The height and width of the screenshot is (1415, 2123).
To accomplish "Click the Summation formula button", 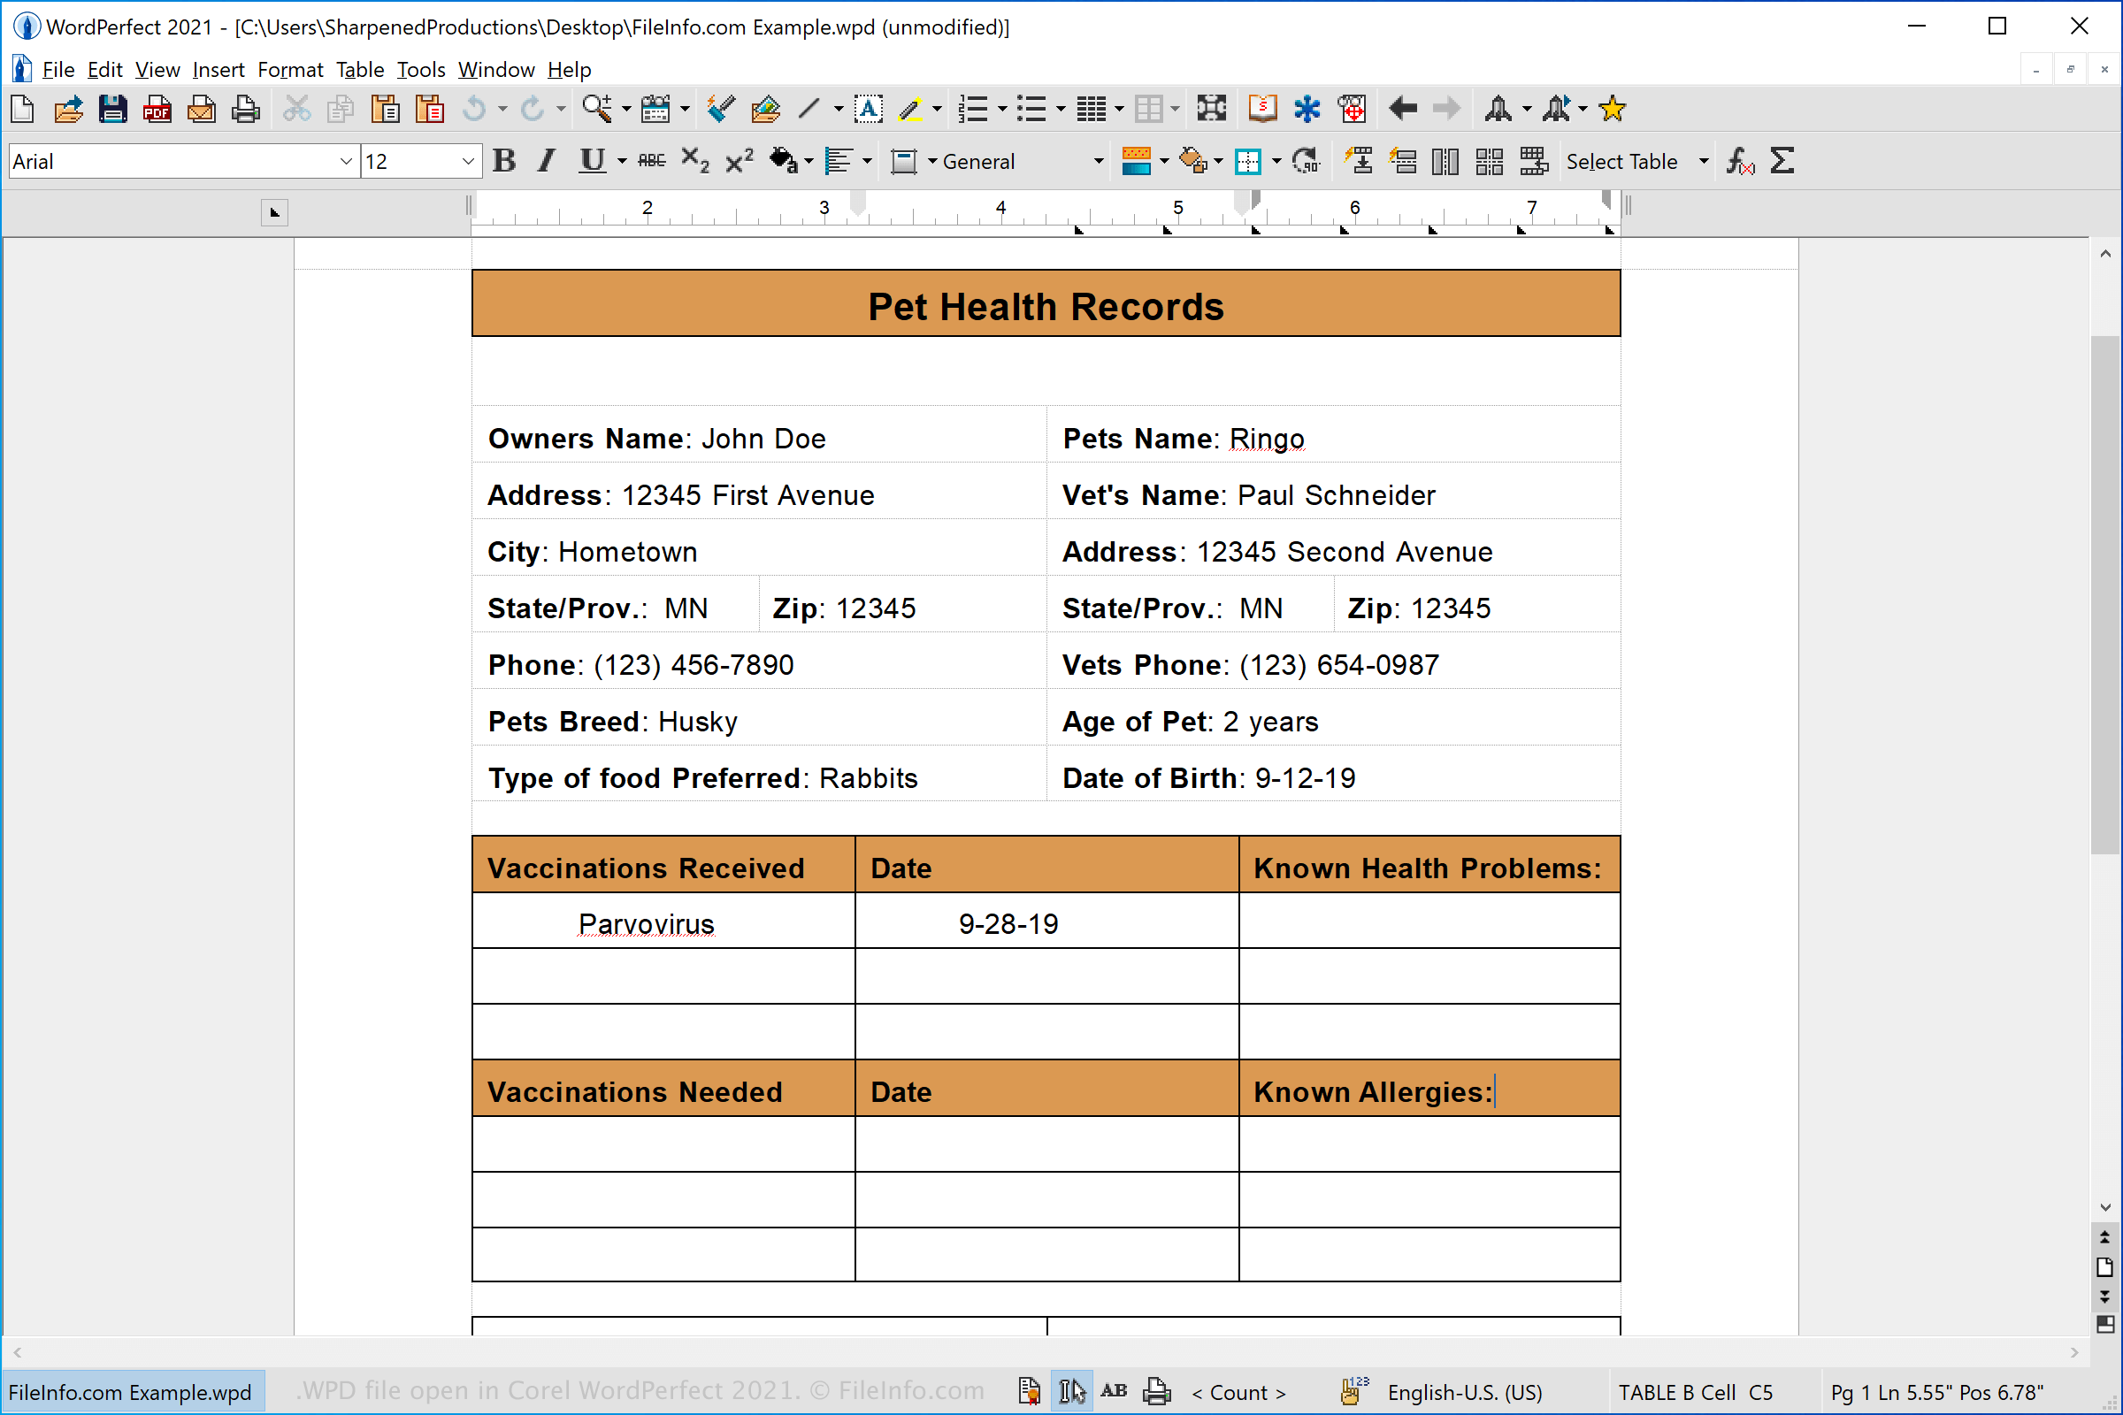I will 1785,161.
